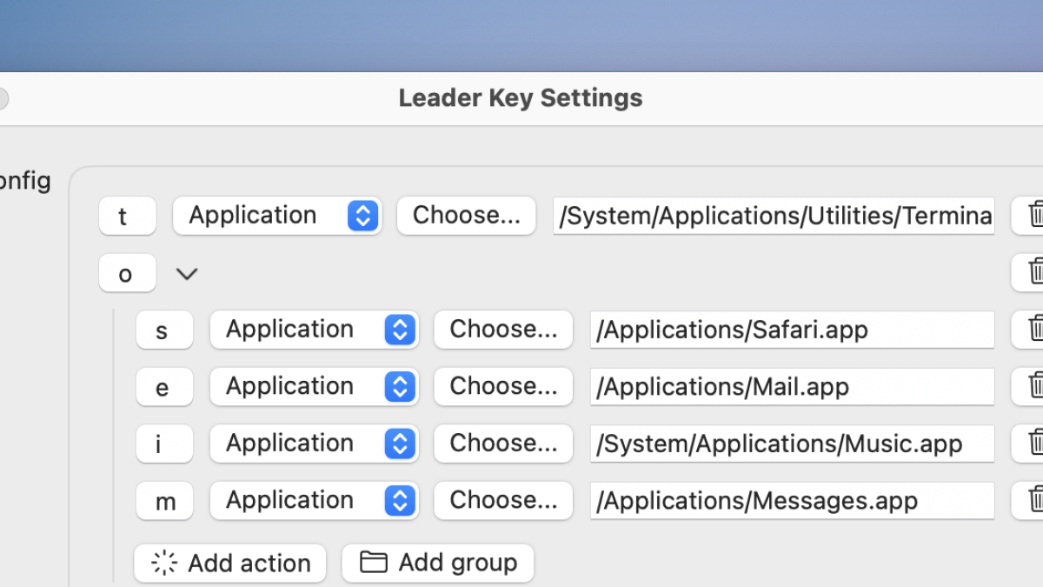Click the 't' key shortcut field
1043x587 pixels.
tap(127, 216)
